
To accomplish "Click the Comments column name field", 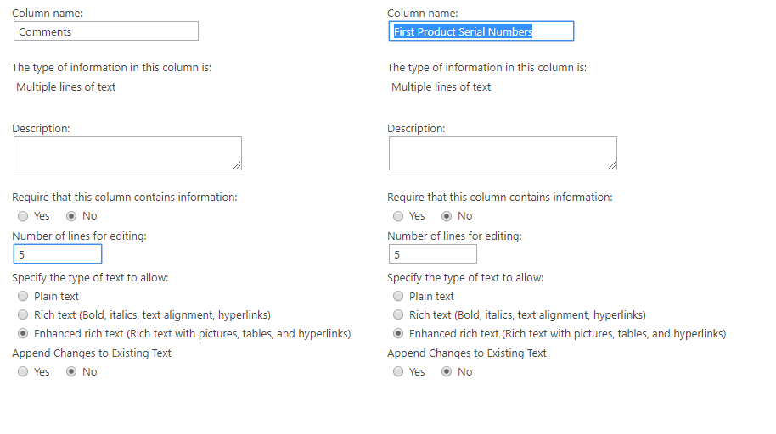I will 106,31.
